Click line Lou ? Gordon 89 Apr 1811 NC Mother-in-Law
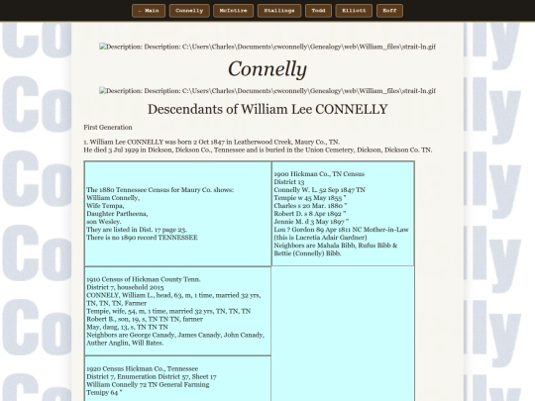This screenshot has height=401, width=535. tap(341, 230)
